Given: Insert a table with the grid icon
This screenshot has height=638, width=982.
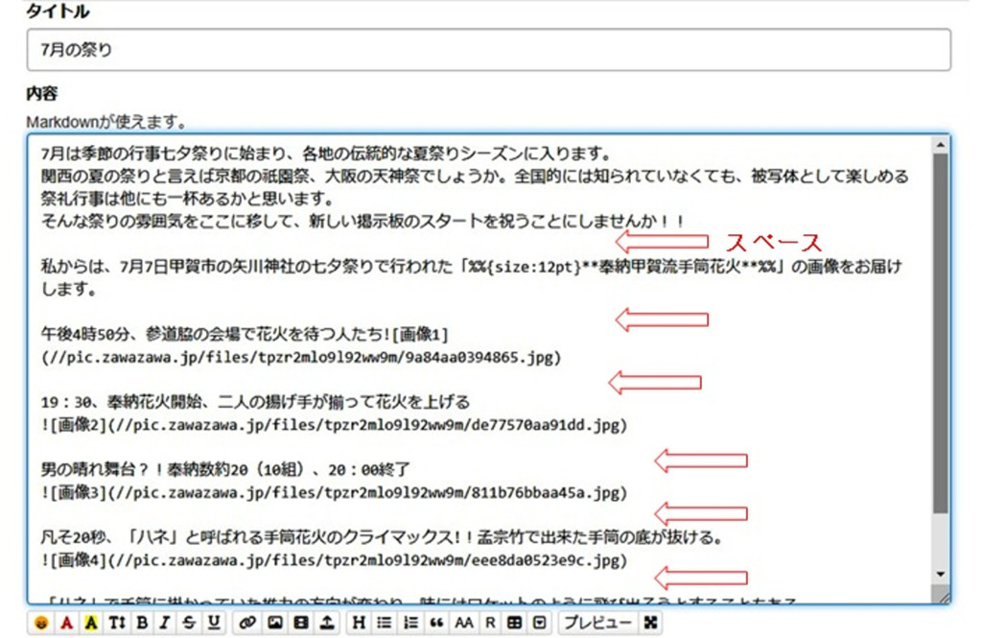Looking at the screenshot, I should tap(514, 623).
